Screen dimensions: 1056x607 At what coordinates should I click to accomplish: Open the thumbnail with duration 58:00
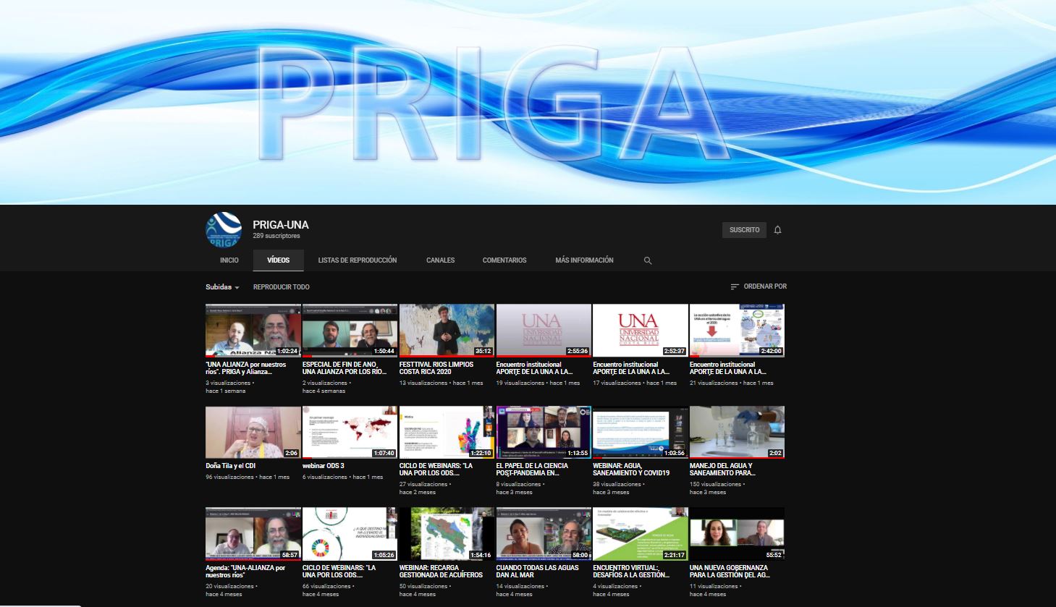pyautogui.click(x=544, y=534)
